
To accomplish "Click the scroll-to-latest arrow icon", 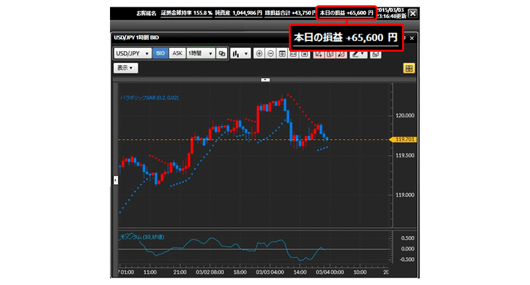I will [x=305, y=54].
